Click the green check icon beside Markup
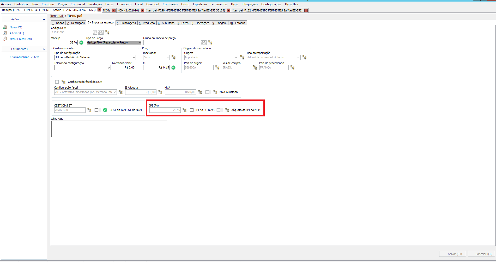The height and width of the screenshot is (262, 496). point(81,43)
